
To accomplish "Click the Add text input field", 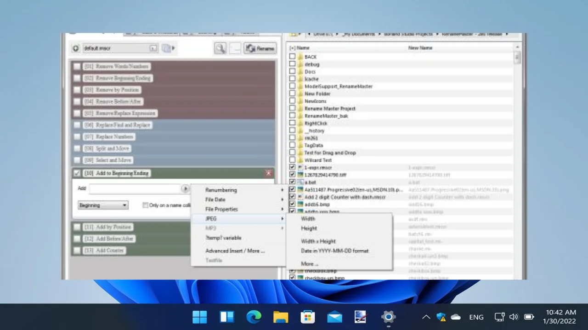I will point(135,188).
